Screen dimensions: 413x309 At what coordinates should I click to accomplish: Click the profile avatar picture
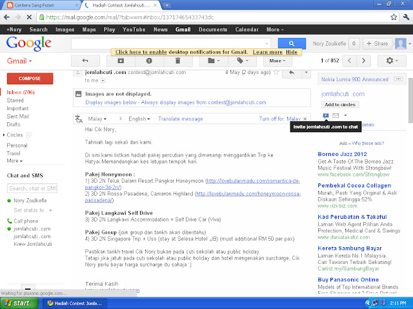(400, 44)
